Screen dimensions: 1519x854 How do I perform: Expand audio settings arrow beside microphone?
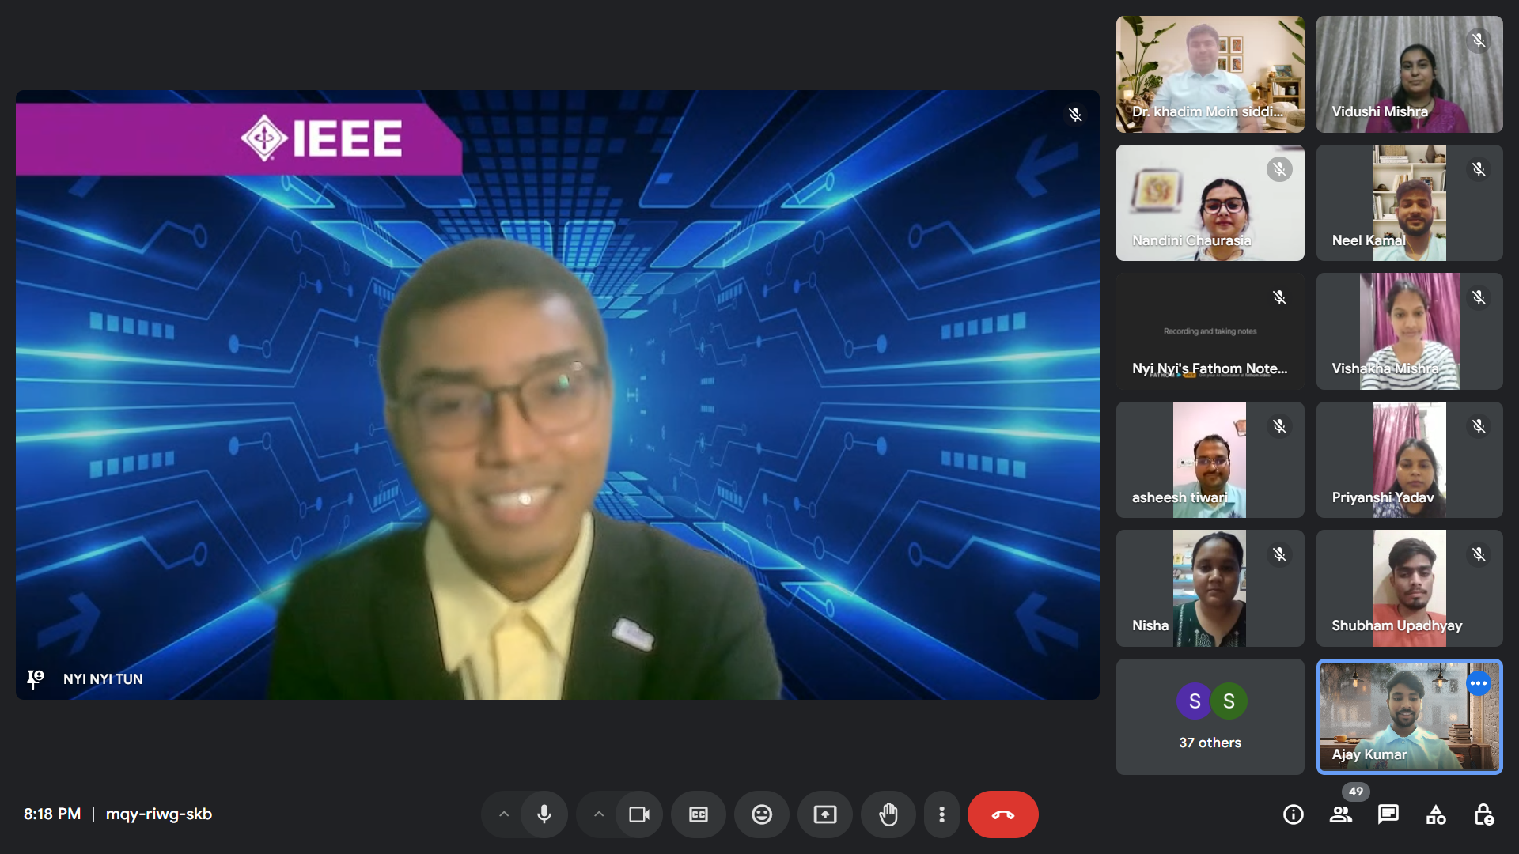coord(504,814)
